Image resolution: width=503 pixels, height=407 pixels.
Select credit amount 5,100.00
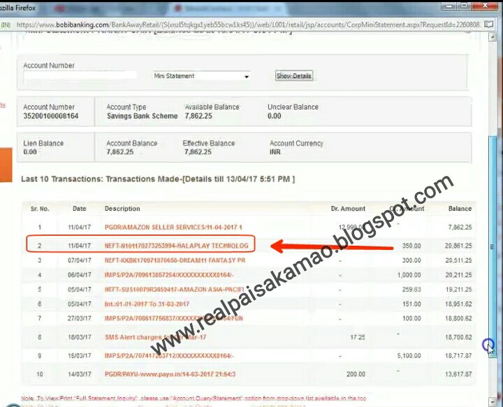point(409,356)
